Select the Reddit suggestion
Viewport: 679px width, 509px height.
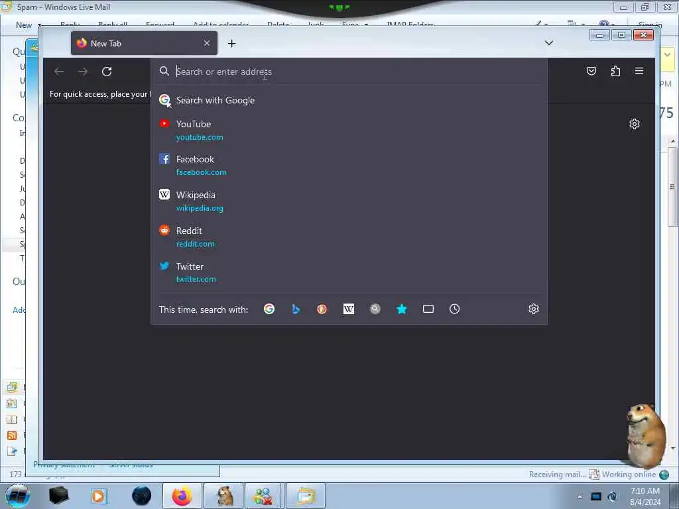pos(349,237)
